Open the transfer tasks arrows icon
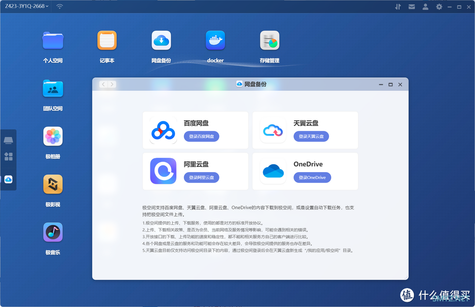Image resolution: width=475 pixels, height=307 pixels. (x=398, y=7)
